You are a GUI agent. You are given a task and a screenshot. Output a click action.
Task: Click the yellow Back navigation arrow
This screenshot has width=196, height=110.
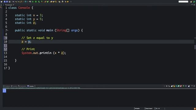(68, 2)
